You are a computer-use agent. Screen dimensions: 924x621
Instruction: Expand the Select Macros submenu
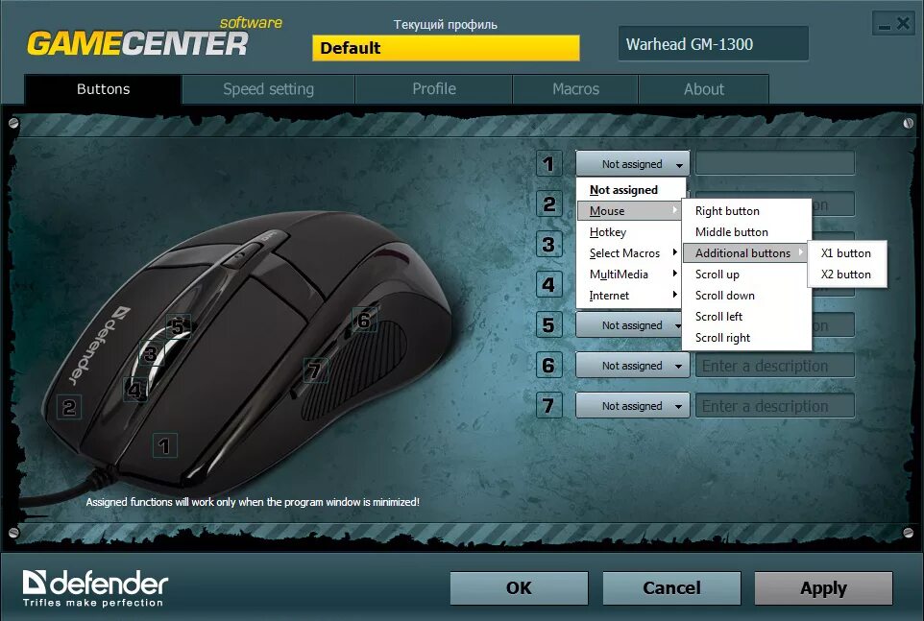(x=629, y=253)
